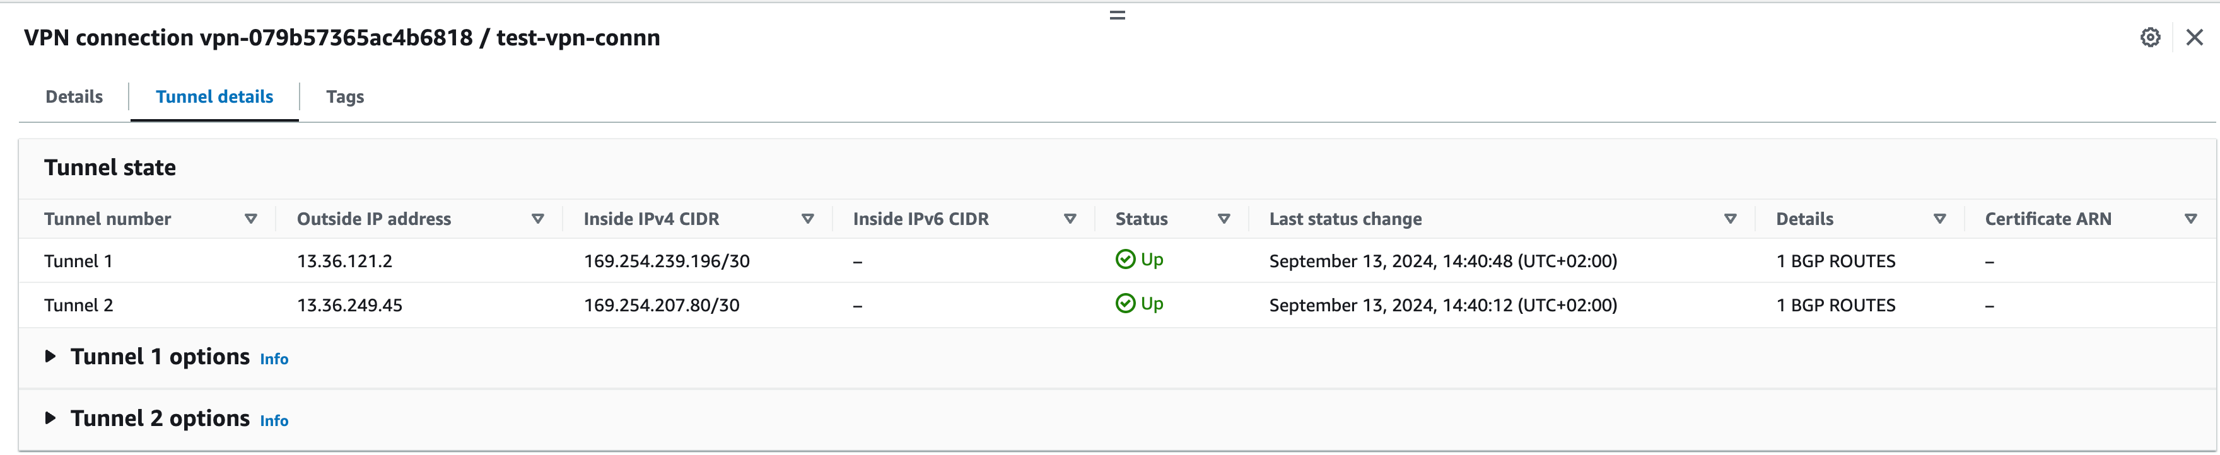Click the green Up status icon for Tunnel 1

pos(1125,258)
